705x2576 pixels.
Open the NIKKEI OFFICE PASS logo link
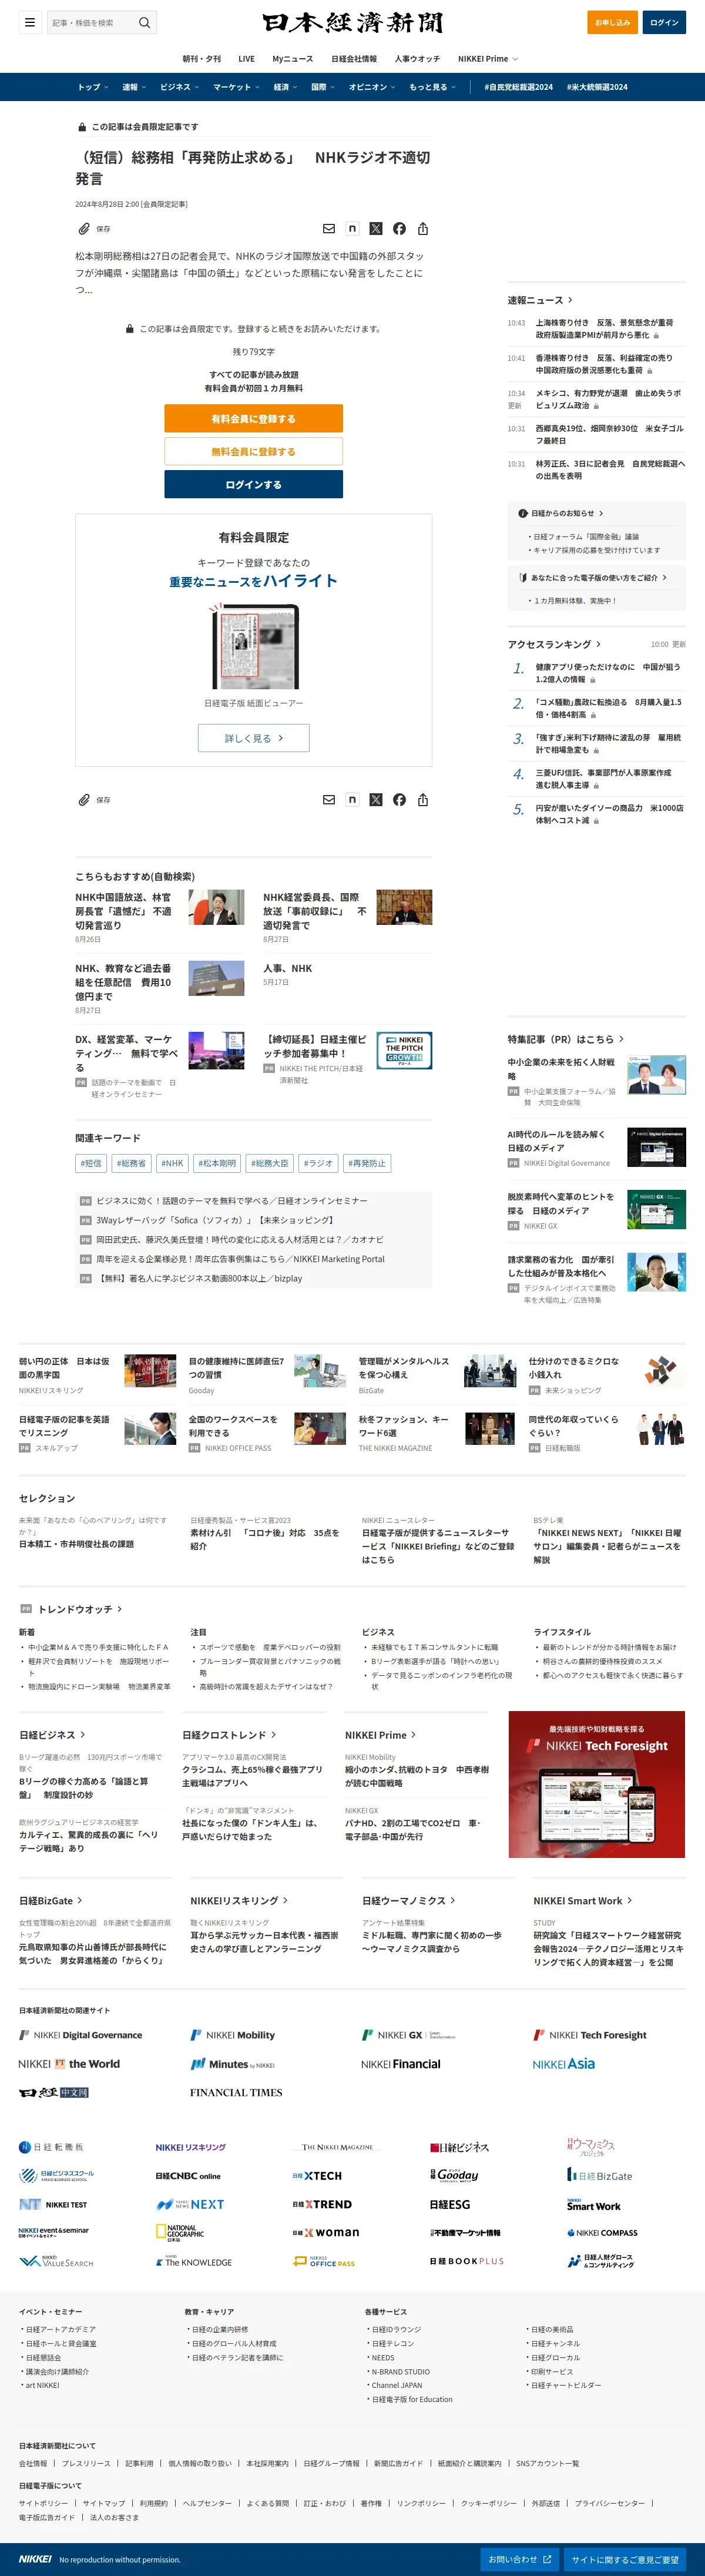click(324, 2261)
